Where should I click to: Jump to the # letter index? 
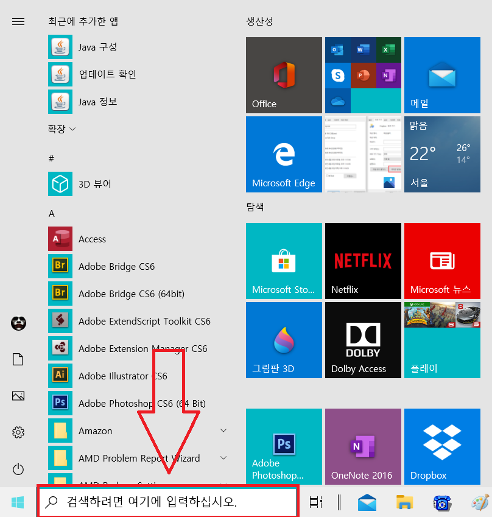[51, 158]
